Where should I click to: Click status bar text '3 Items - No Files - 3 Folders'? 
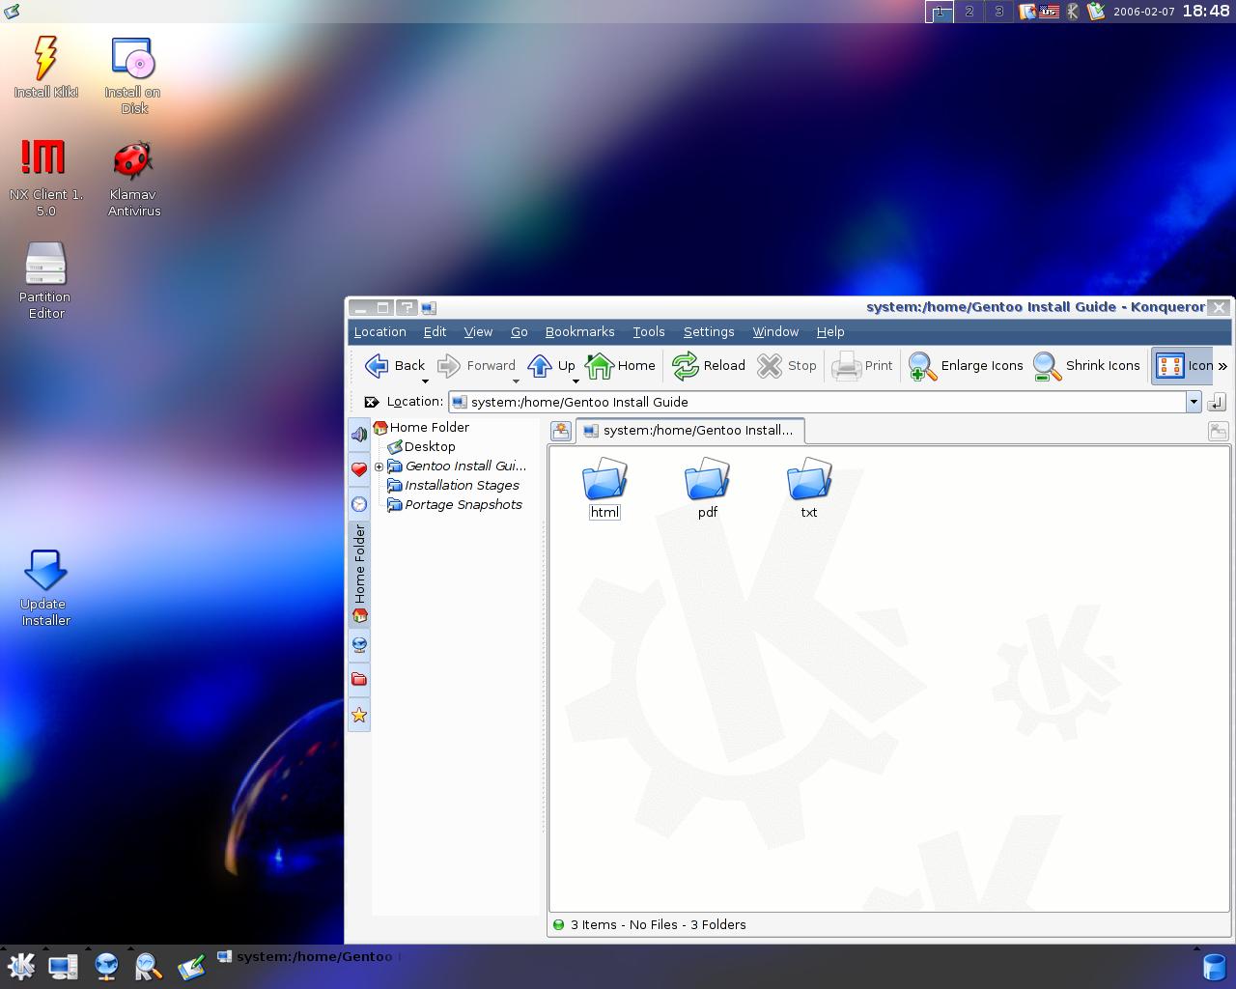tap(659, 924)
